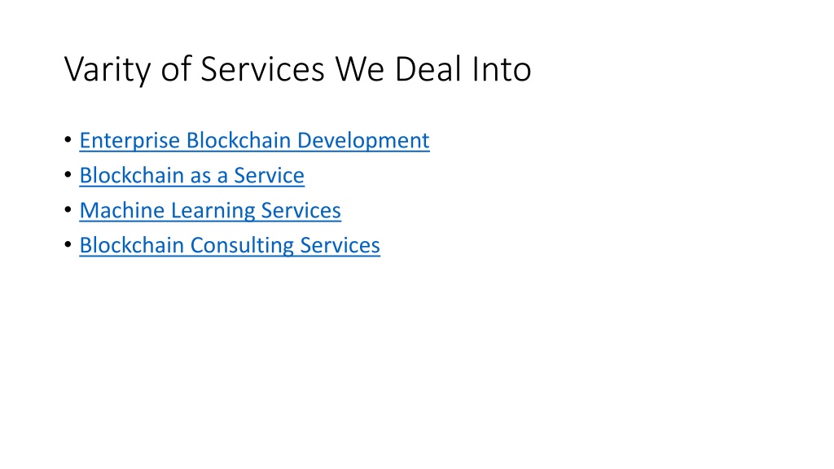Click the word 'Machine' in the third link

coord(122,210)
